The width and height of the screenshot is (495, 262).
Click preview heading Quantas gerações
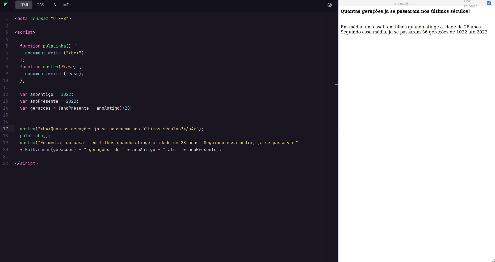click(x=405, y=11)
